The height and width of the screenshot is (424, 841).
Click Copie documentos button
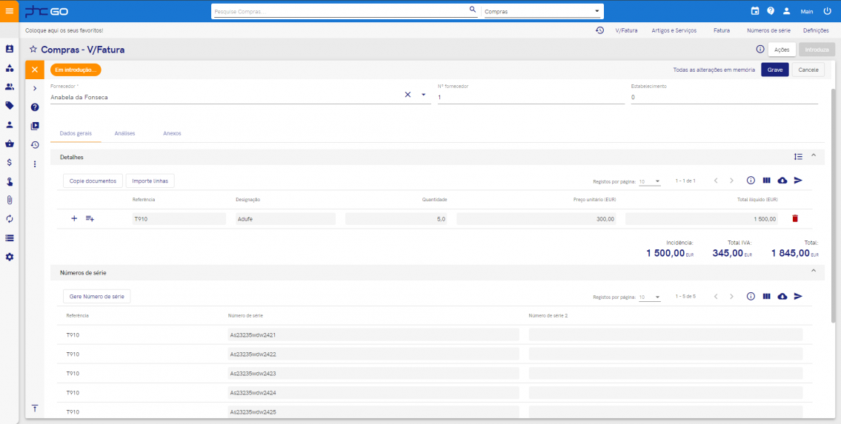[x=93, y=181]
